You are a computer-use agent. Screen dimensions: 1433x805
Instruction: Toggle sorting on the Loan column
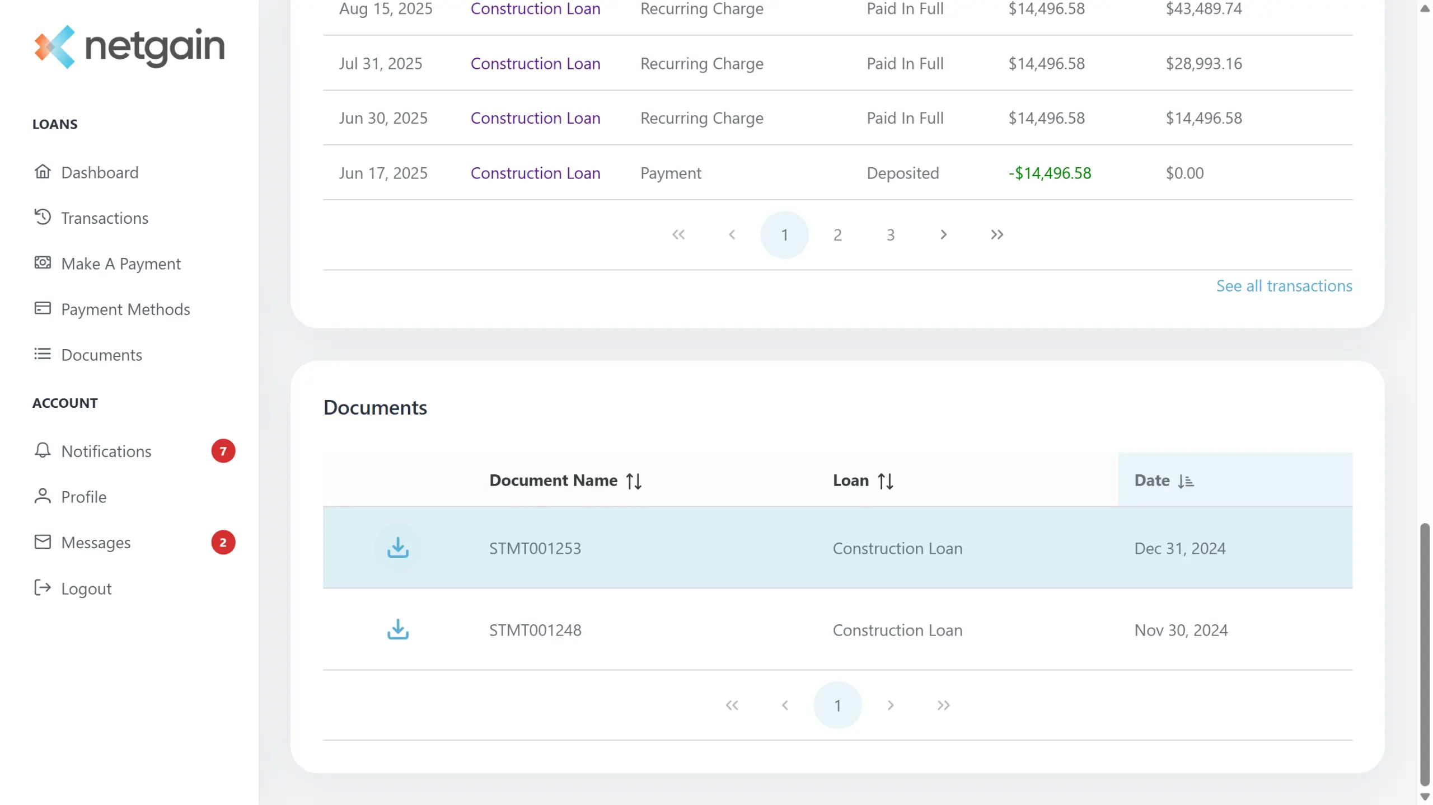click(x=885, y=481)
